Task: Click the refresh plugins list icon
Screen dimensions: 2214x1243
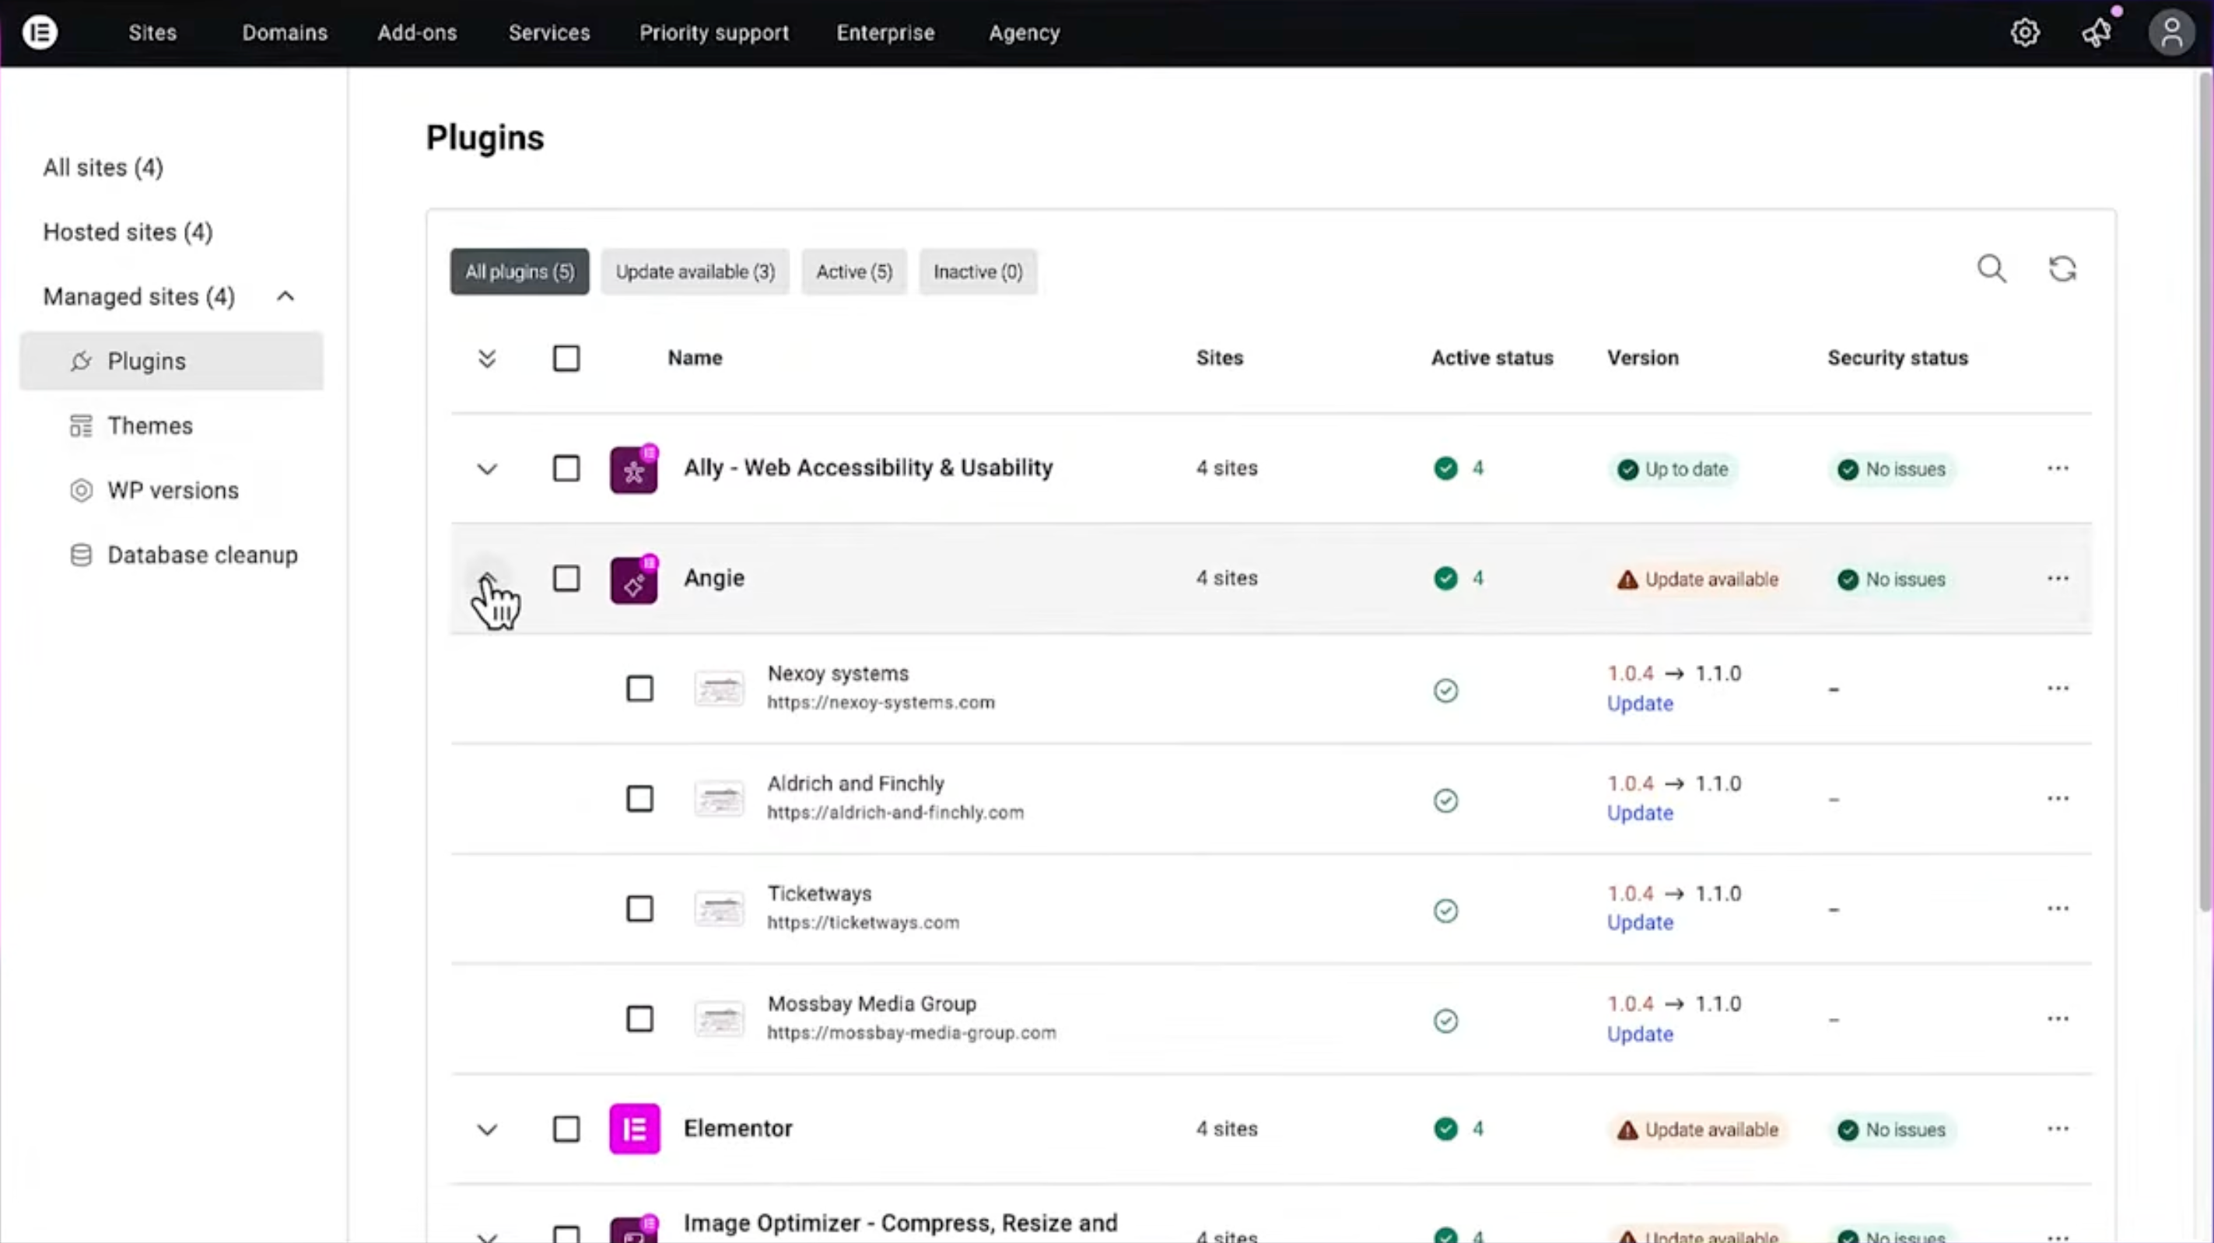Action: tap(2062, 269)
